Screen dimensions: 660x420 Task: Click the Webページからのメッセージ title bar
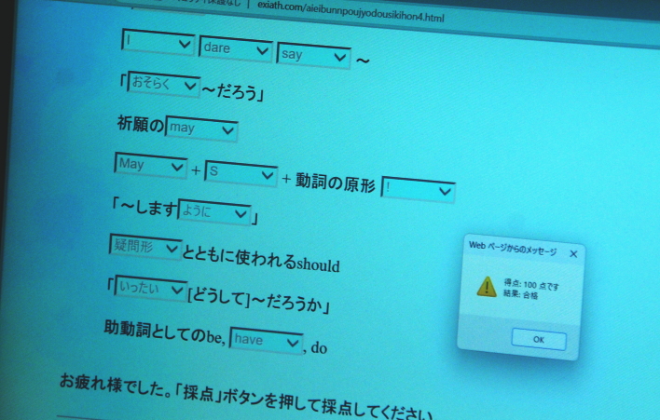coord(512,247)
